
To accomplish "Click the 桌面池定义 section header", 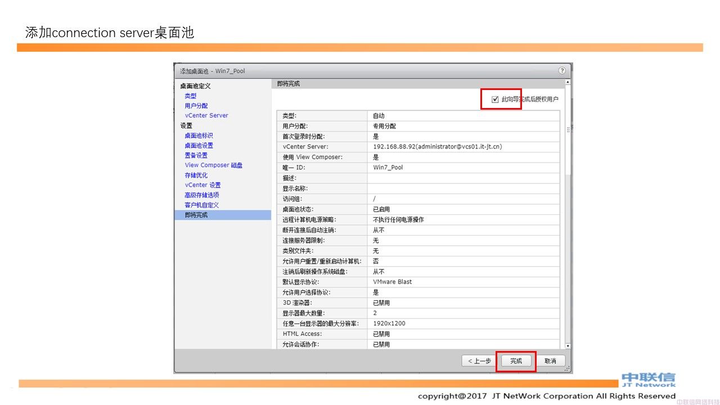I will (x=195, y=86).
